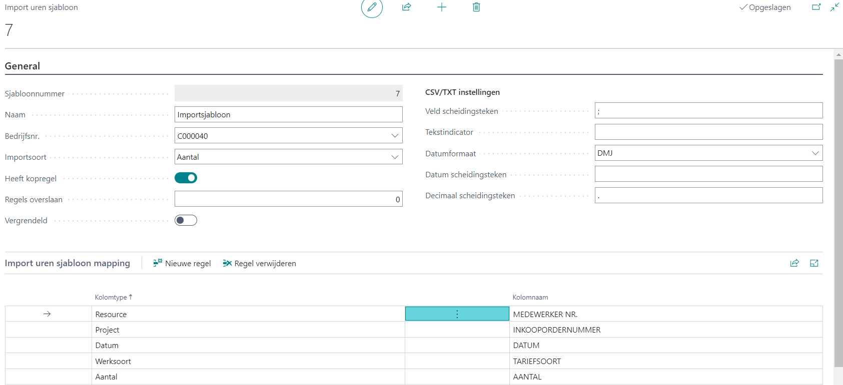
Task: Sort by the Kolomtype column header
Action: [111, 297]
